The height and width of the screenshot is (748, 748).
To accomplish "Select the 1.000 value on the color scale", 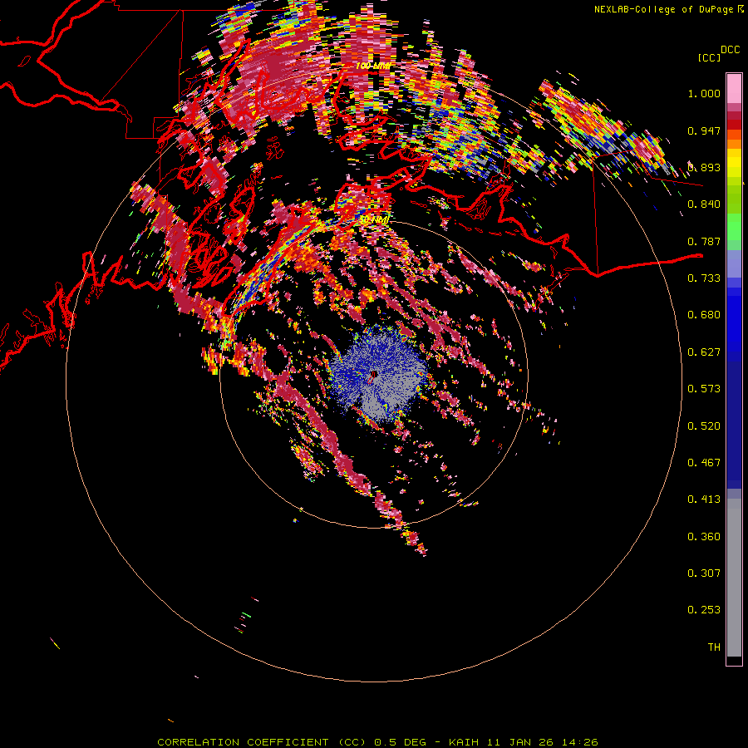I will coord(704,93).
